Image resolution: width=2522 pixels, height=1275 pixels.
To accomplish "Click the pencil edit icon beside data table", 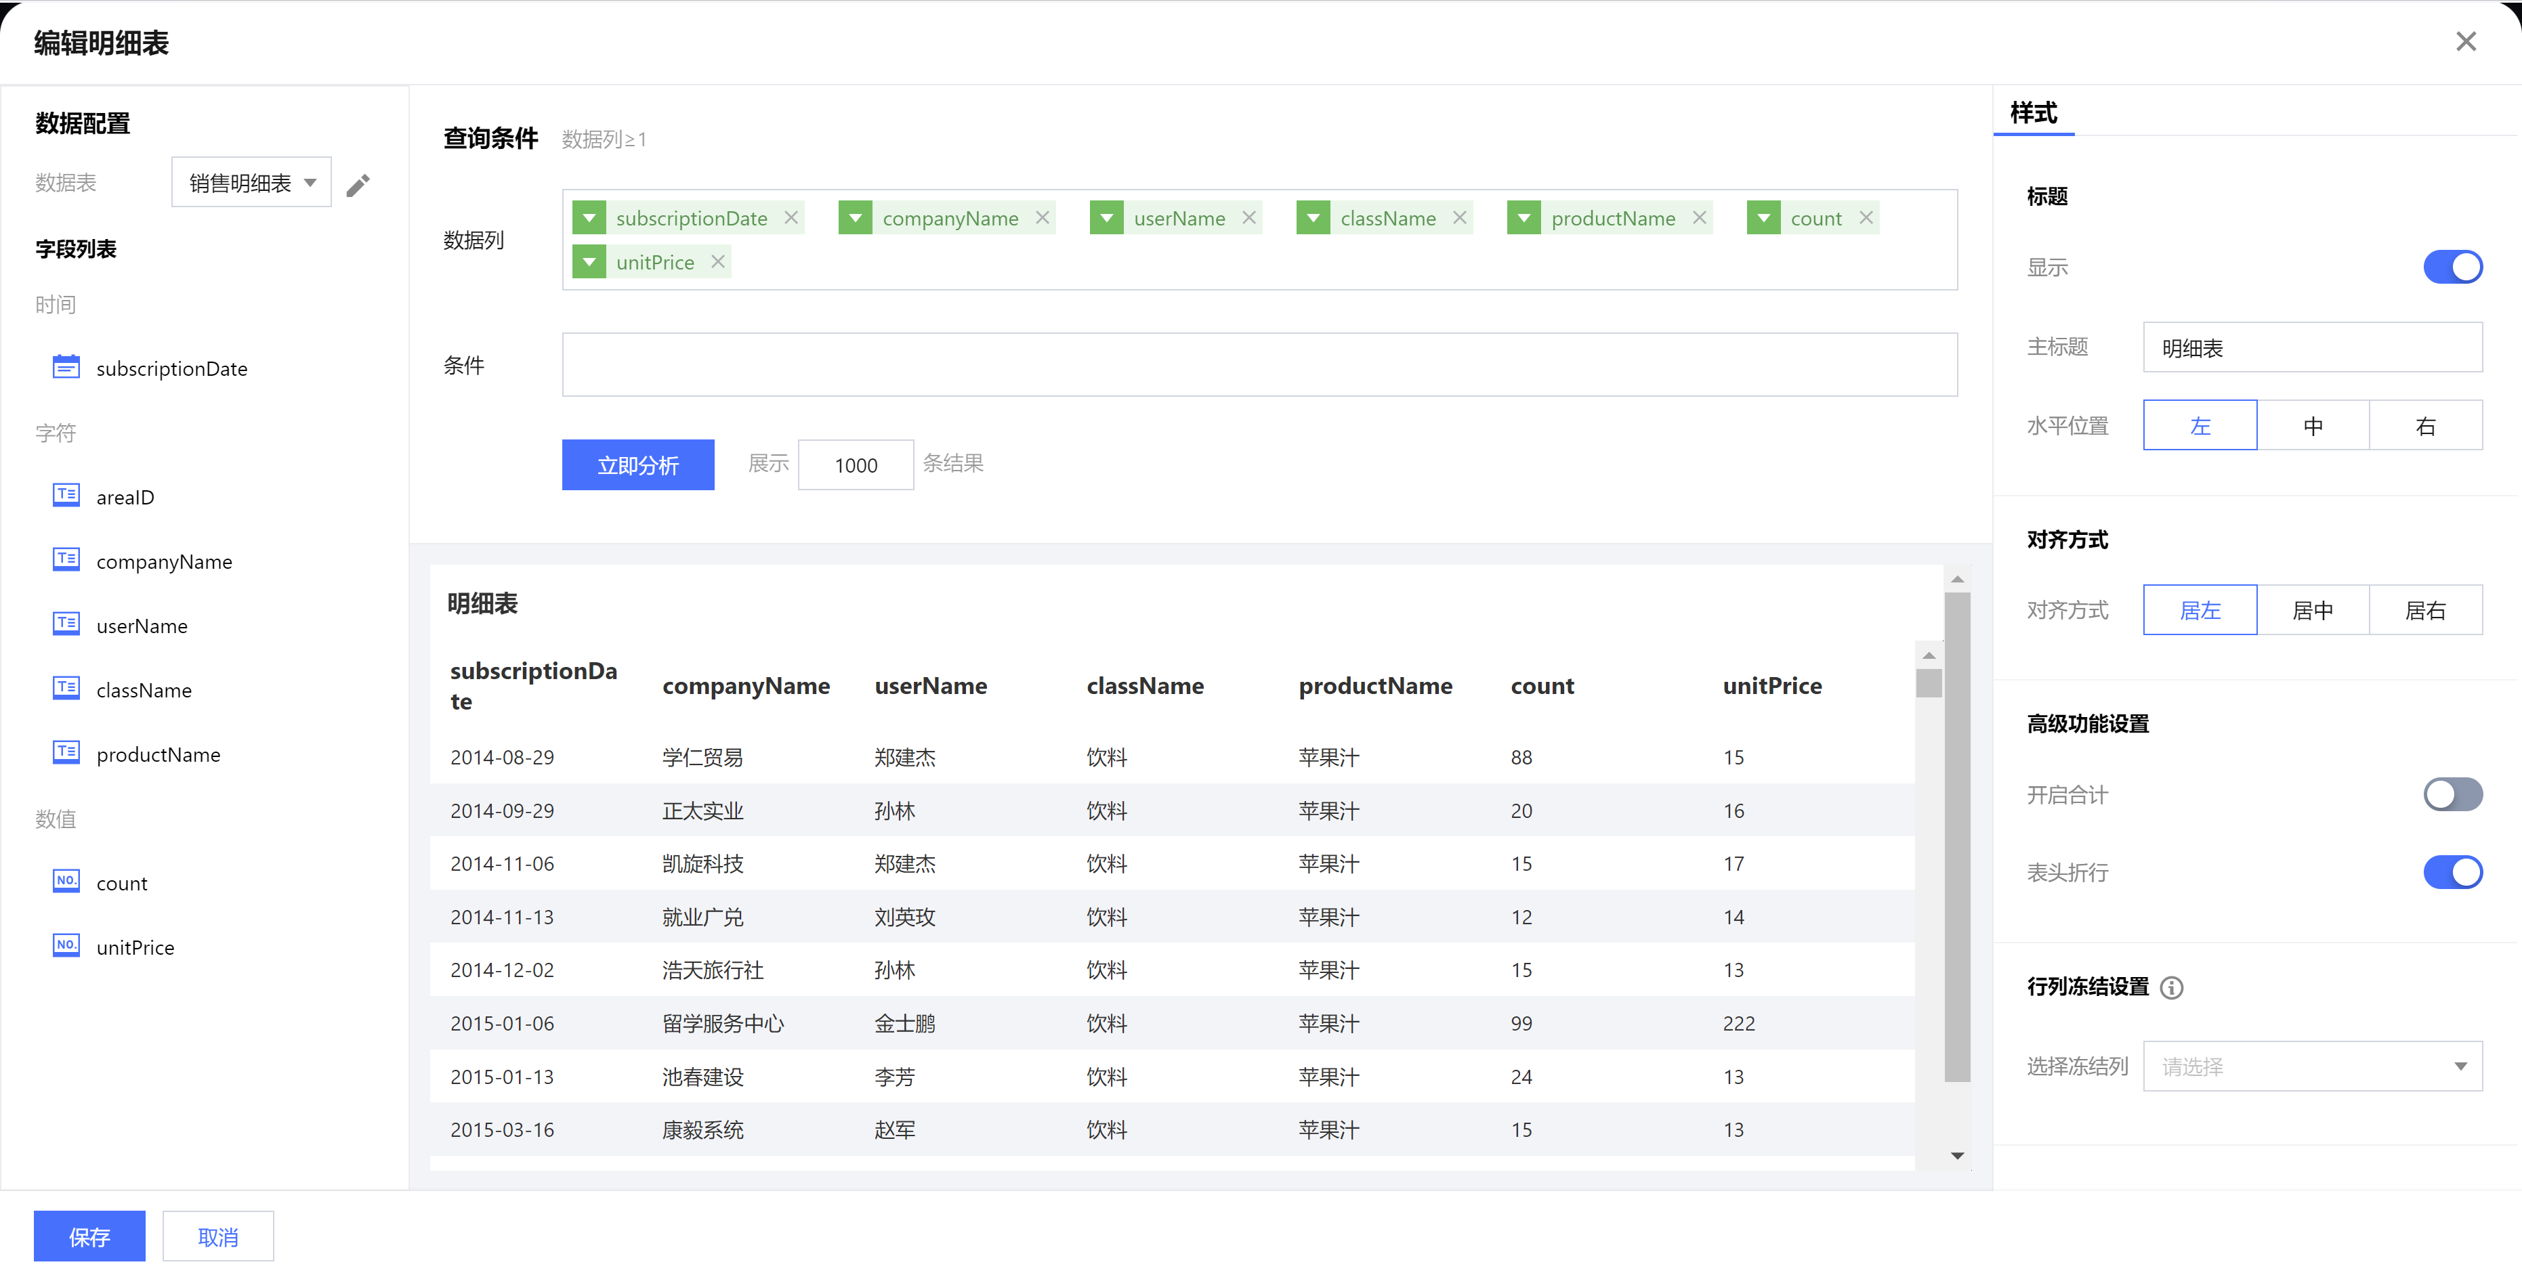I will (358, 185).
